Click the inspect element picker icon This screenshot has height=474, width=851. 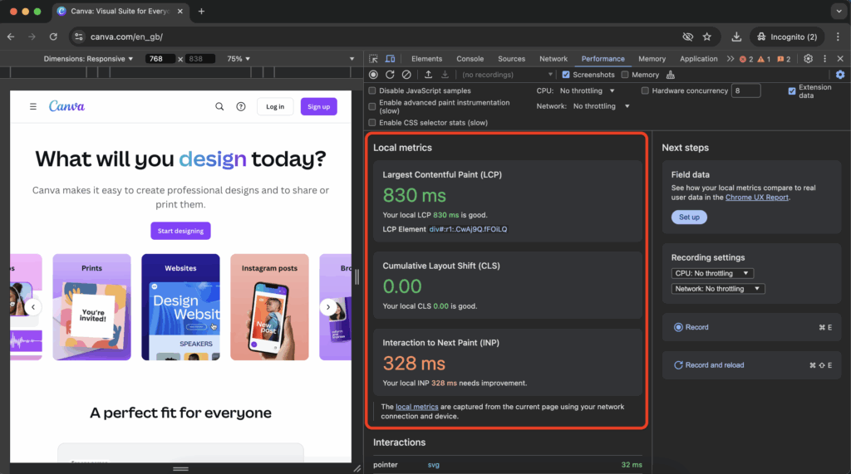point(373,59)
